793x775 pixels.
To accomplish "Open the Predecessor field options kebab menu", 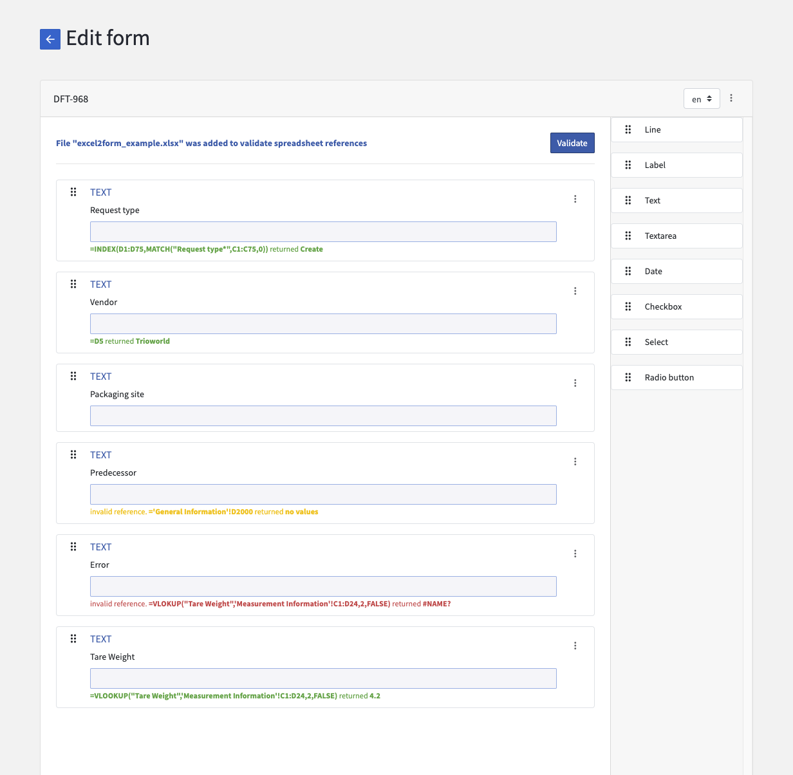I will tap(575, 461).
